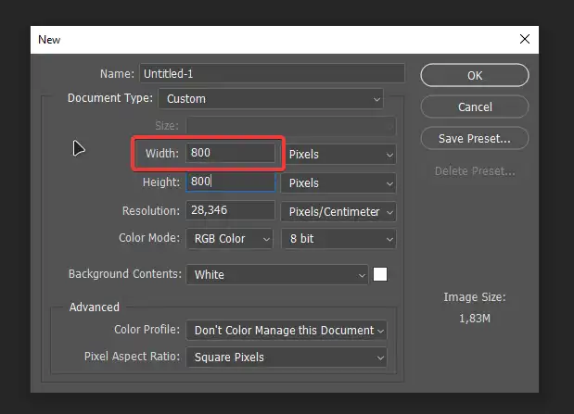Click the white background color swatch
The height and width of the screenshot is (414, 574).
[380, 274]
